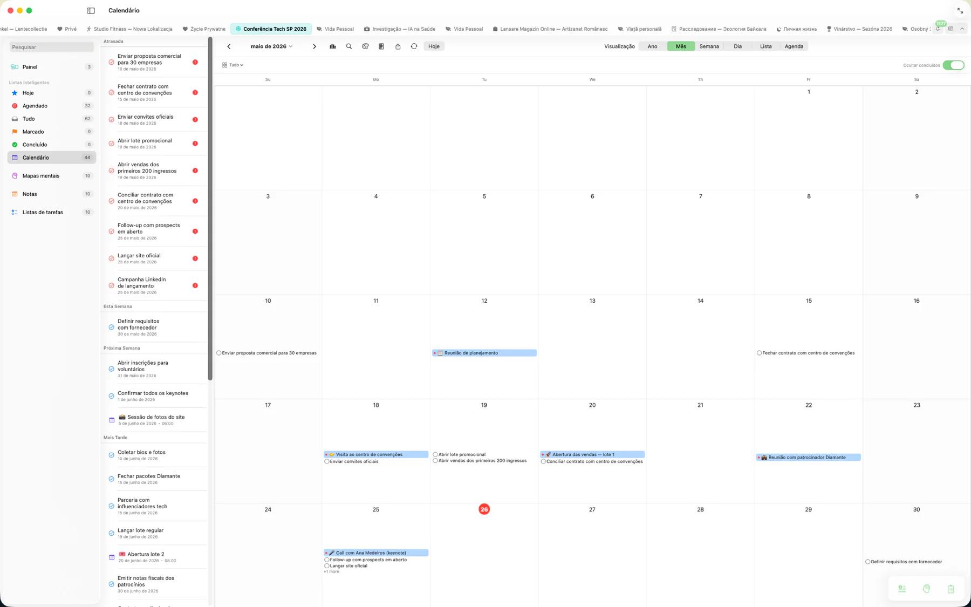Collapse tab bar with up chevron
Screen dimensions: 971x607
[x=962, y=29]
